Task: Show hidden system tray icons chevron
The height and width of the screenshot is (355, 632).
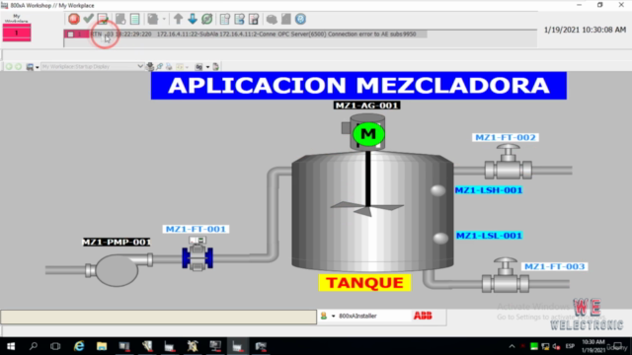Action: click(512, 346)
